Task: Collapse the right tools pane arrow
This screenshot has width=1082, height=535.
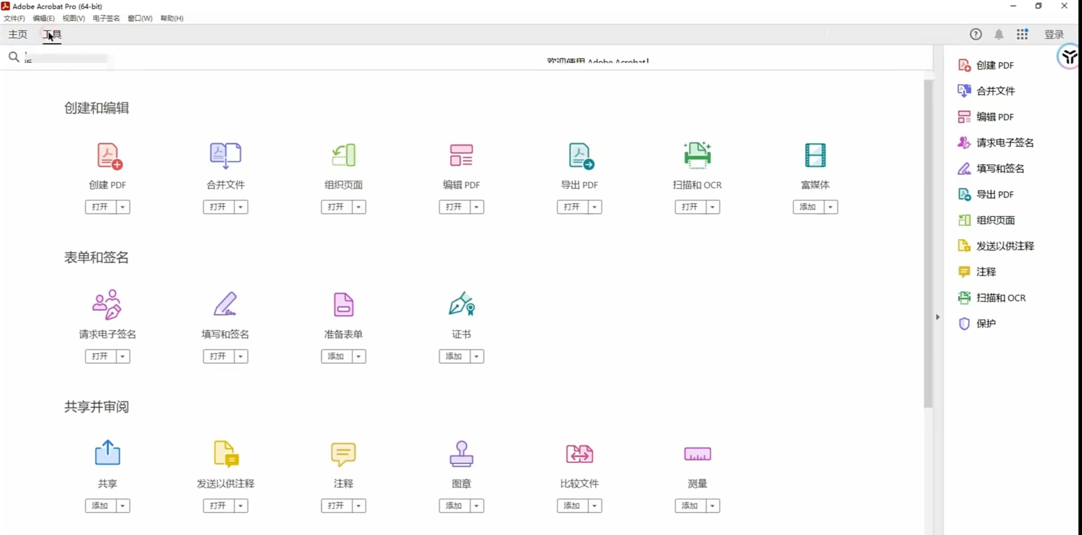Action: coord(937,317)
